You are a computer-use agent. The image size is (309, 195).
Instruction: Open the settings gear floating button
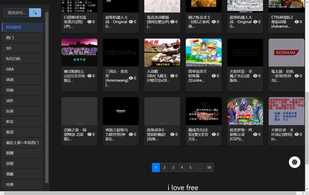click(294, 162)
